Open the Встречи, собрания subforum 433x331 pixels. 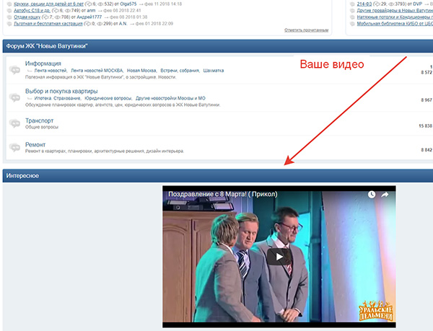click(180, 71)
